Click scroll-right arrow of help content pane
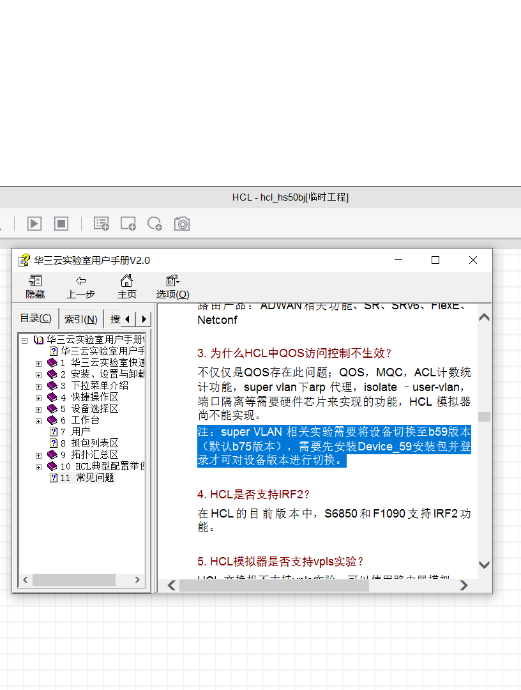 (x=464, y=585)
